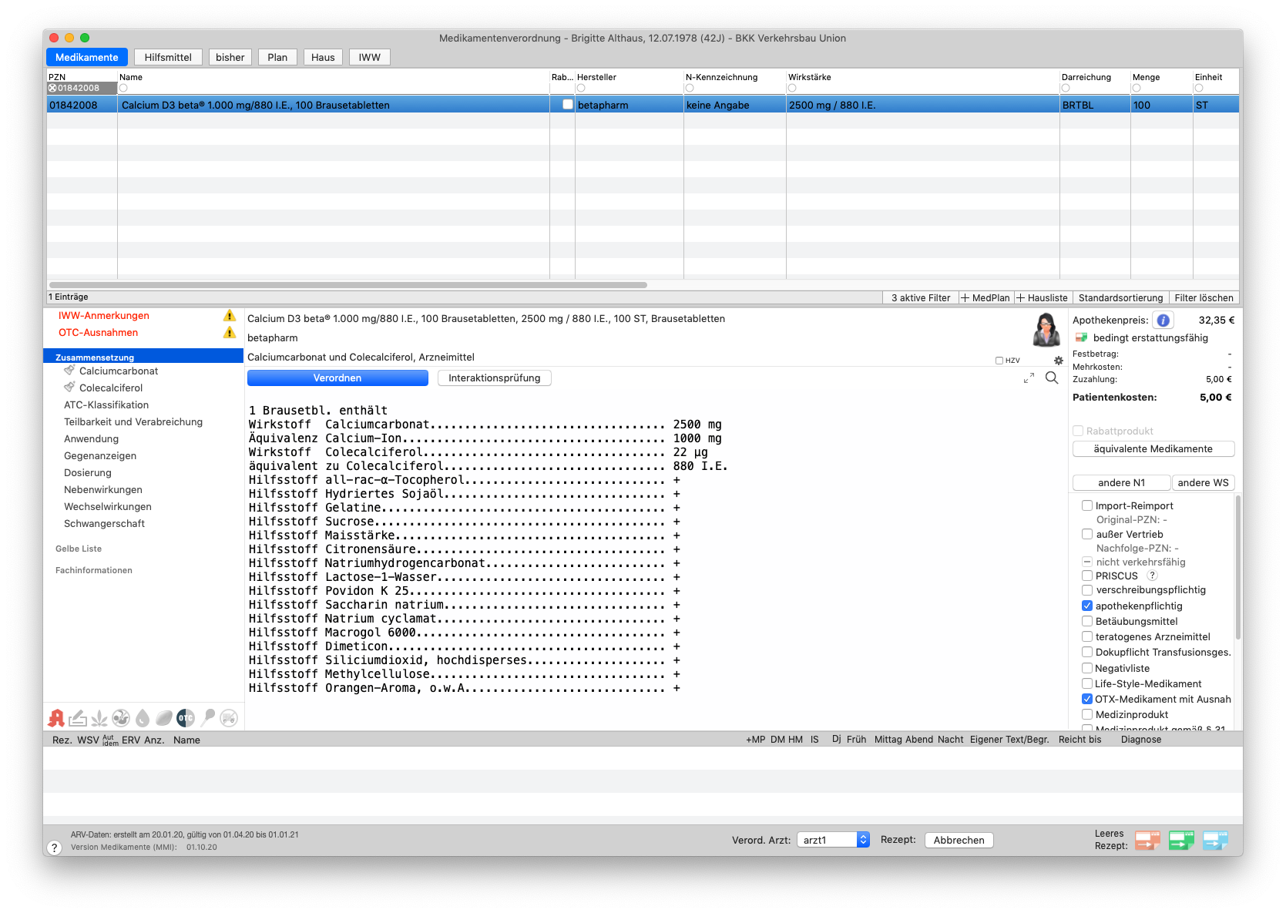The image size is (1286, 913).
Task: Click the reimbursement icon beside bedingt erstattungsfähig
Action: (1081, 337)
